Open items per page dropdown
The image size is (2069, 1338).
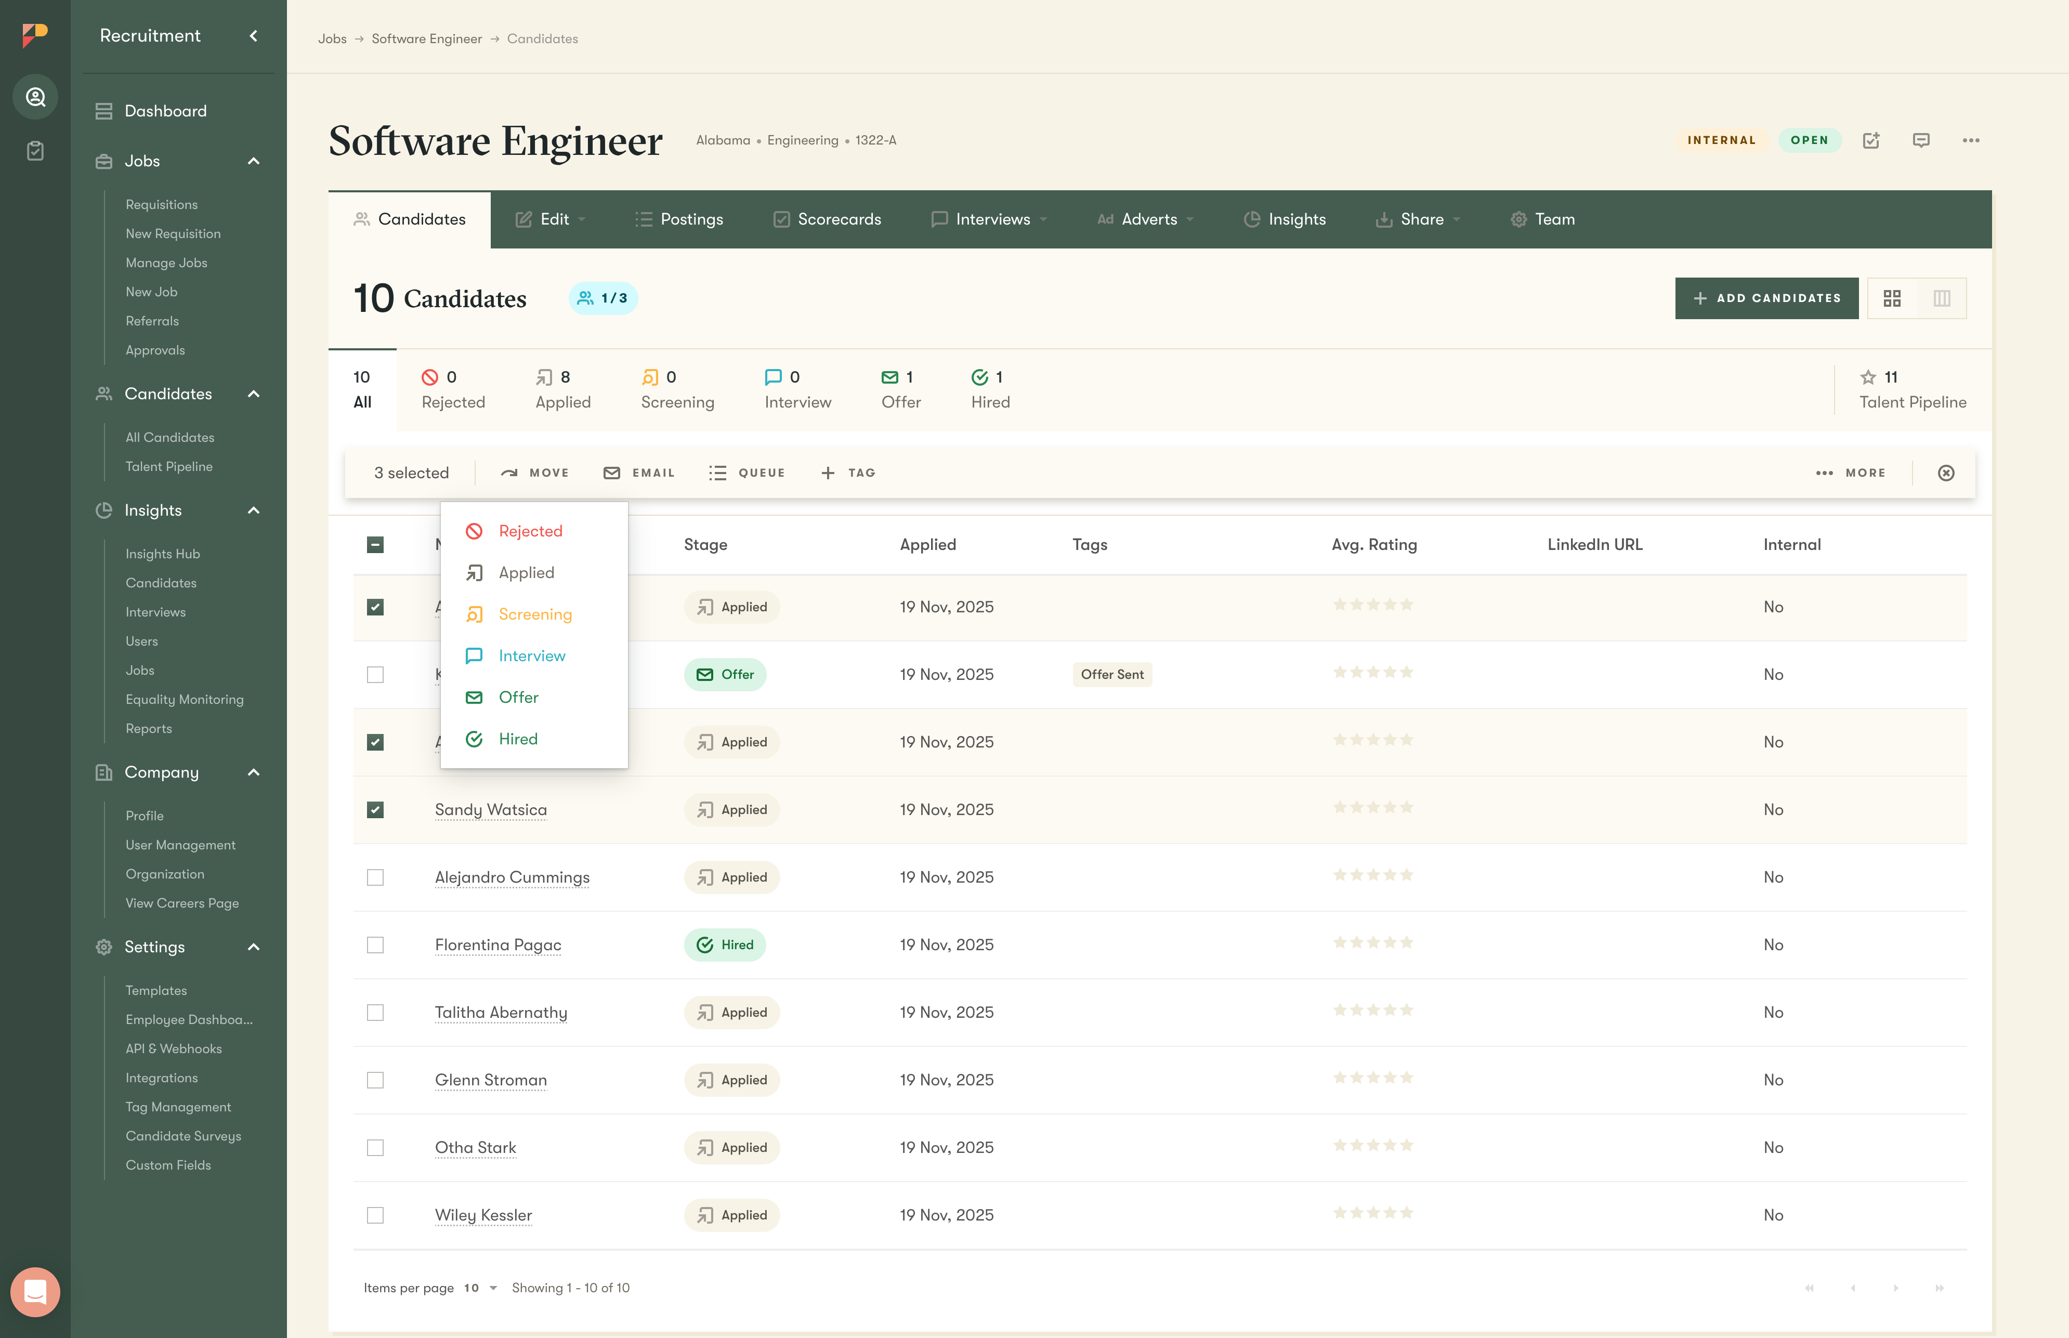point(480,1288)
